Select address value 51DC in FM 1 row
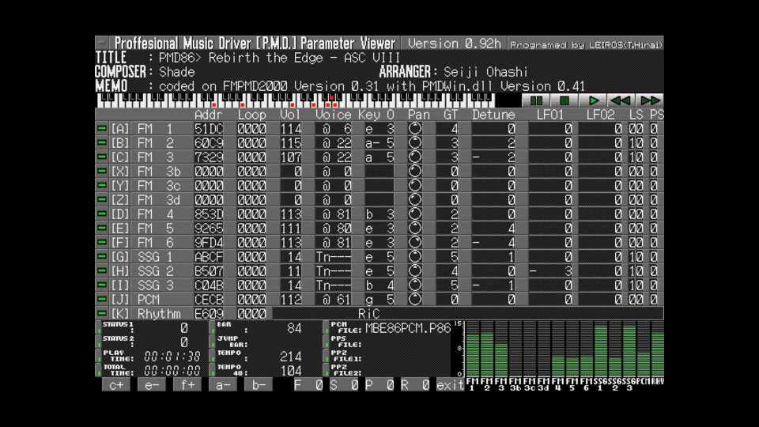759x427 pixels. (x=209, y=129)
